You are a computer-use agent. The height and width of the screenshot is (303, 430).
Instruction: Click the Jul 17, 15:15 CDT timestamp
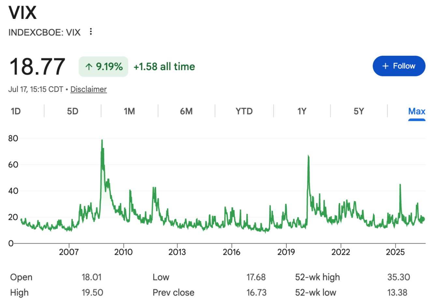[36, 89]
